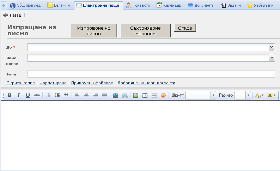Insert a hyperlink with the link icon

pos(115,95)
